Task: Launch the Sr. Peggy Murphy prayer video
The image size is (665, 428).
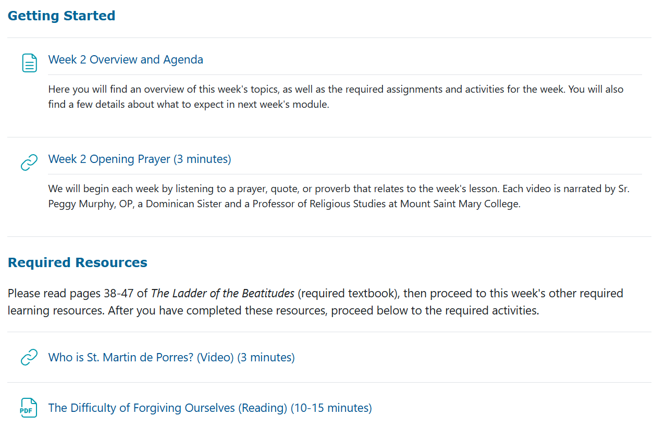Action: coord(140,159)
